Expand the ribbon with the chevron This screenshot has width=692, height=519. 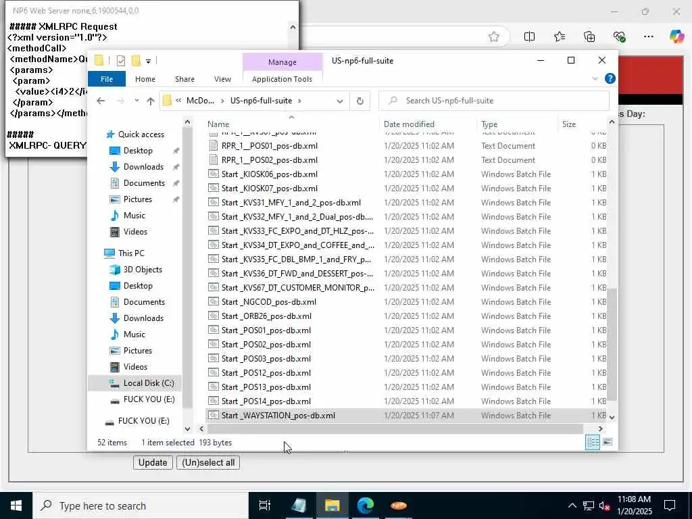[595, 78]
